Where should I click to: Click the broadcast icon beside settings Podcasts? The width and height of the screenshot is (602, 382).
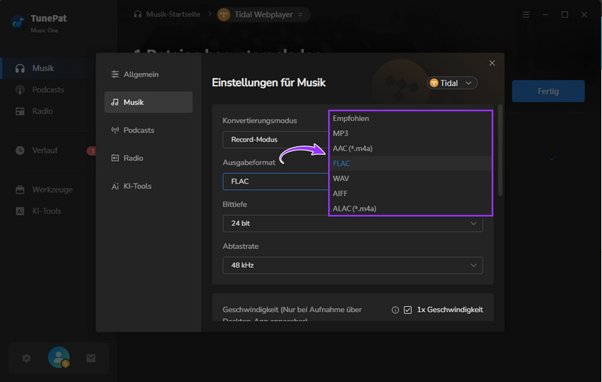[115, 130]
